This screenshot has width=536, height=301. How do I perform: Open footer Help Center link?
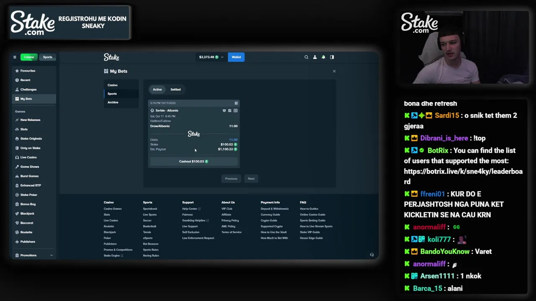tap(191, 209)
